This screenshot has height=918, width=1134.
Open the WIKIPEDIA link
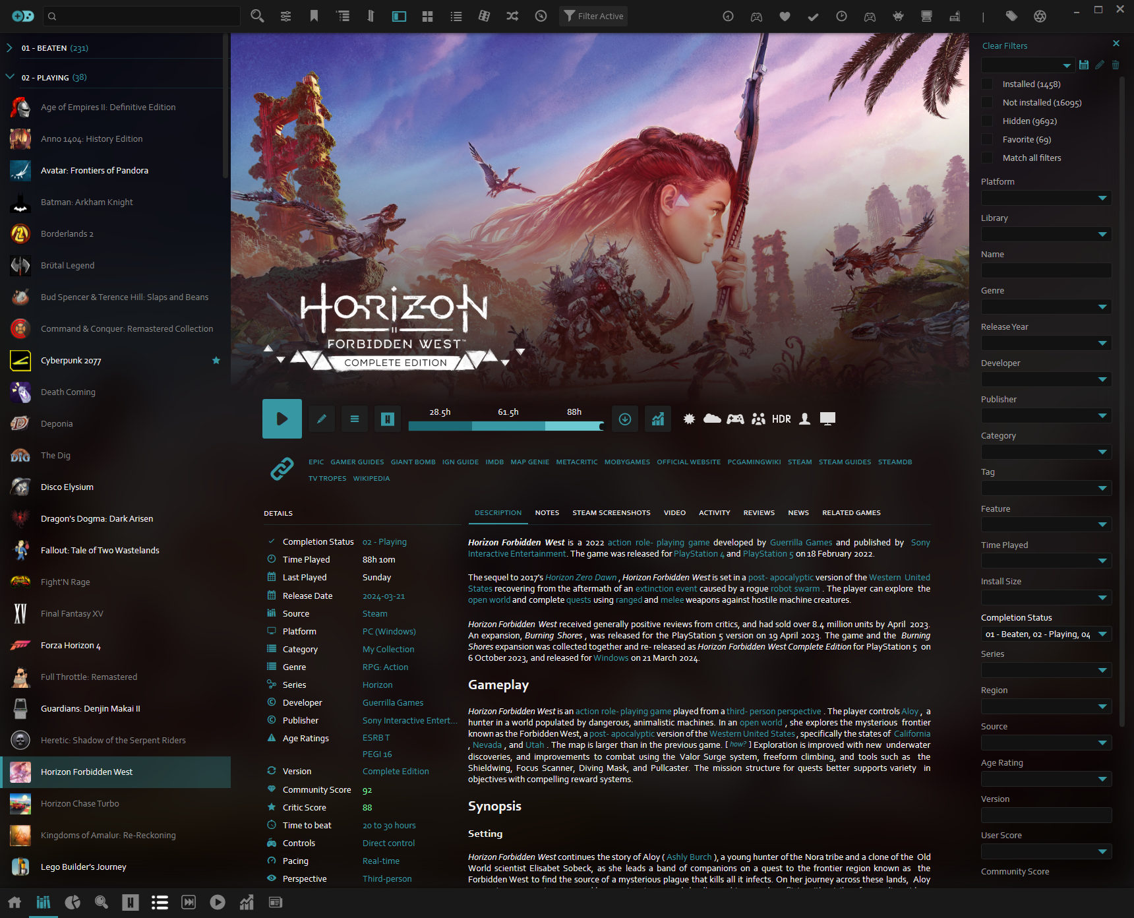click(371, 479)
